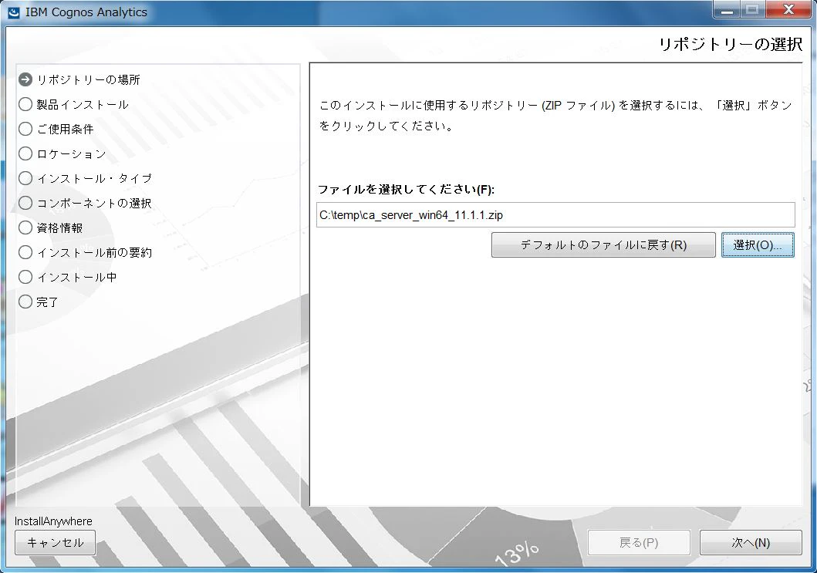Click the ファイルを選択してください(F): label
This screenshot has height=573, width=817.
[x=406, y=189]
